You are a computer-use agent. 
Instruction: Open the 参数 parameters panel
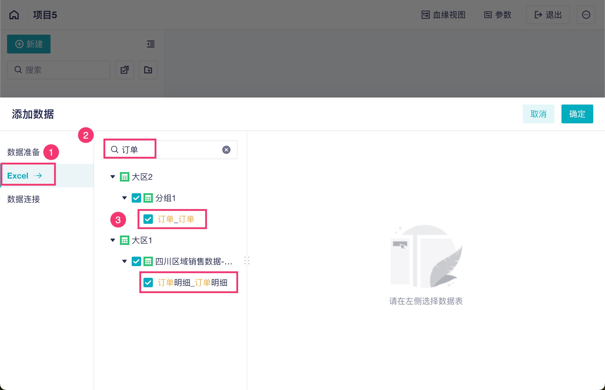tap(498, 15)
